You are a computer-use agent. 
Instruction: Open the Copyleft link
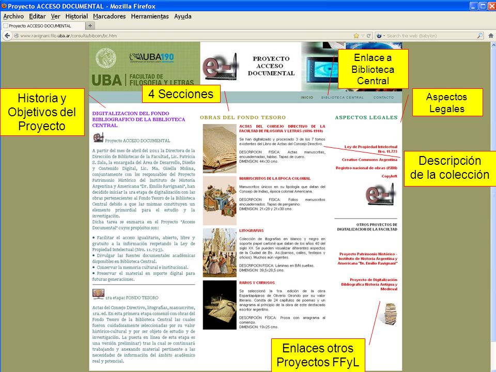coord(389,176)
